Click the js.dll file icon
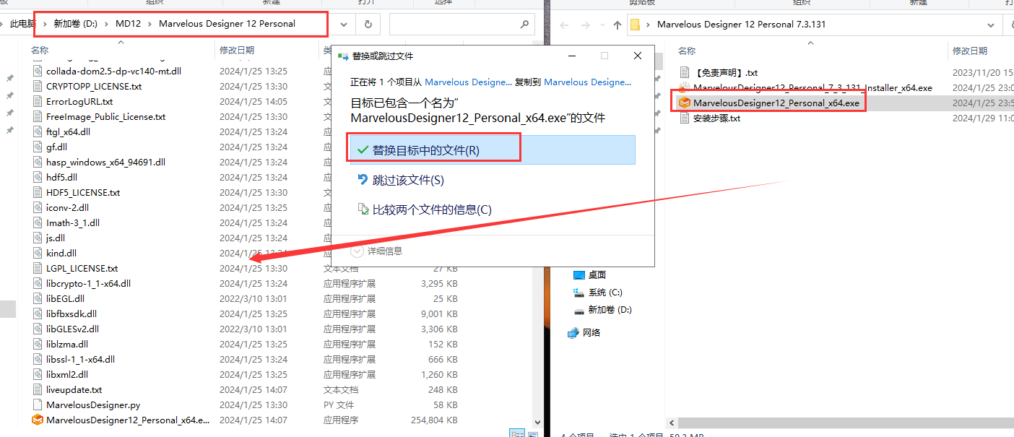This screenshot has width=1014, height=437. tap(39, 238)
